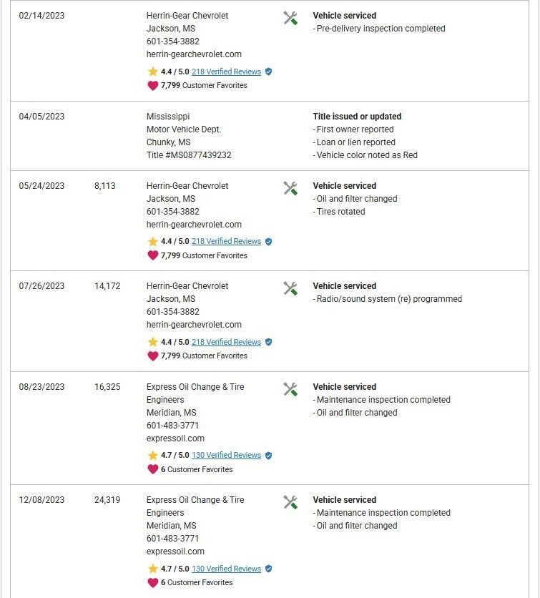This screenshot has height=598, width=540.
Task: Click the wrench icon for the 05/24/2023 service
Action: (290, 188)
